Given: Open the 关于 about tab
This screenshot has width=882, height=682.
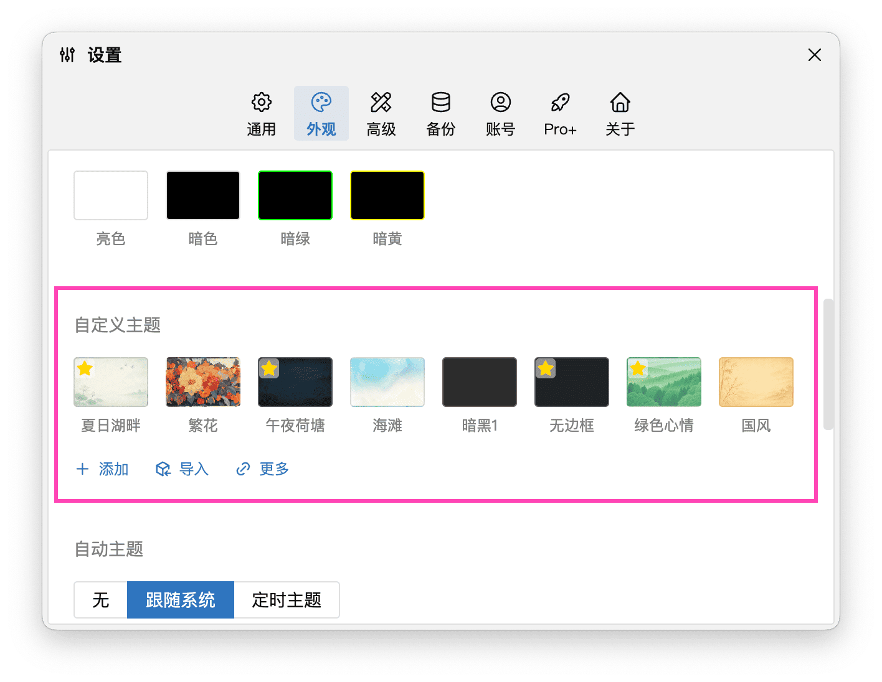Looking at the screenshot, I should click(x=620, y=114).
